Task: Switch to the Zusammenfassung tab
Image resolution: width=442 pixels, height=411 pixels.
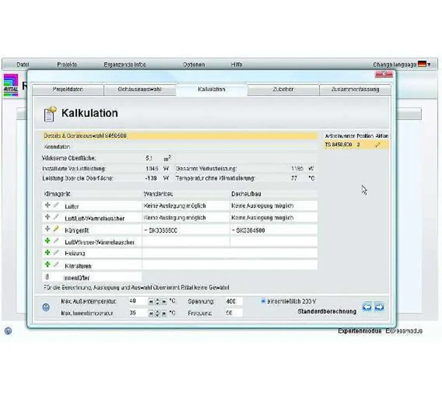Action: point(355,89)
